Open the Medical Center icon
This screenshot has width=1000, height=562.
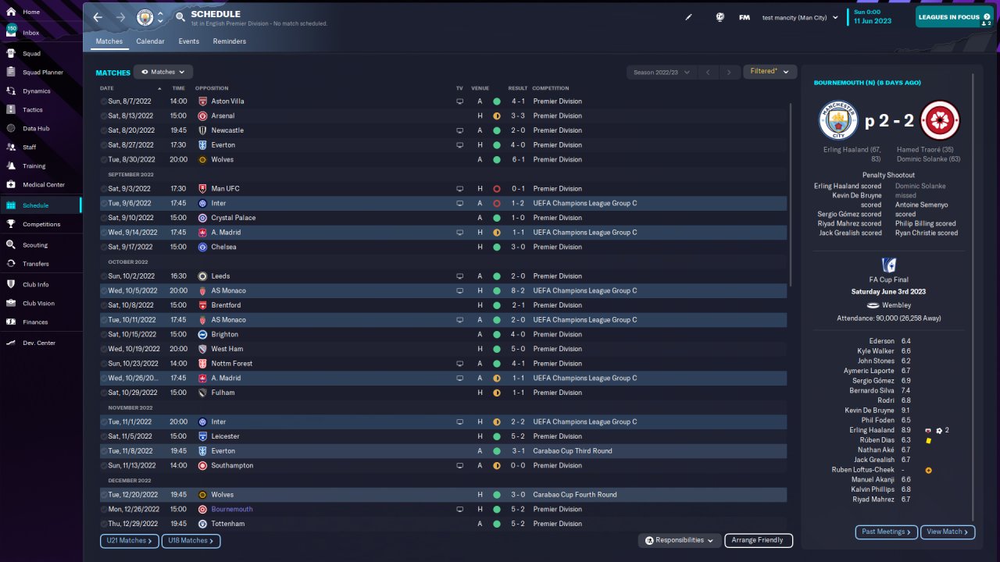point(11,185)
